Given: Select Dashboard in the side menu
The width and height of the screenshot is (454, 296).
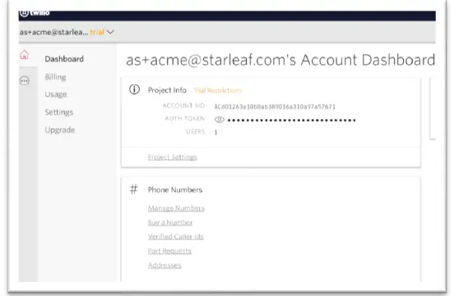Looking at the screenshot, I should [64, 59].
